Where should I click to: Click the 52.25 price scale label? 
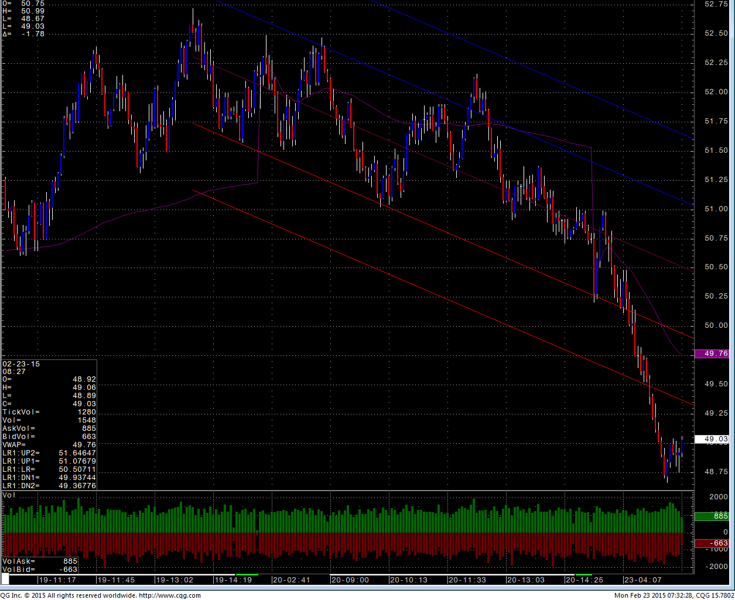point(716,63)
